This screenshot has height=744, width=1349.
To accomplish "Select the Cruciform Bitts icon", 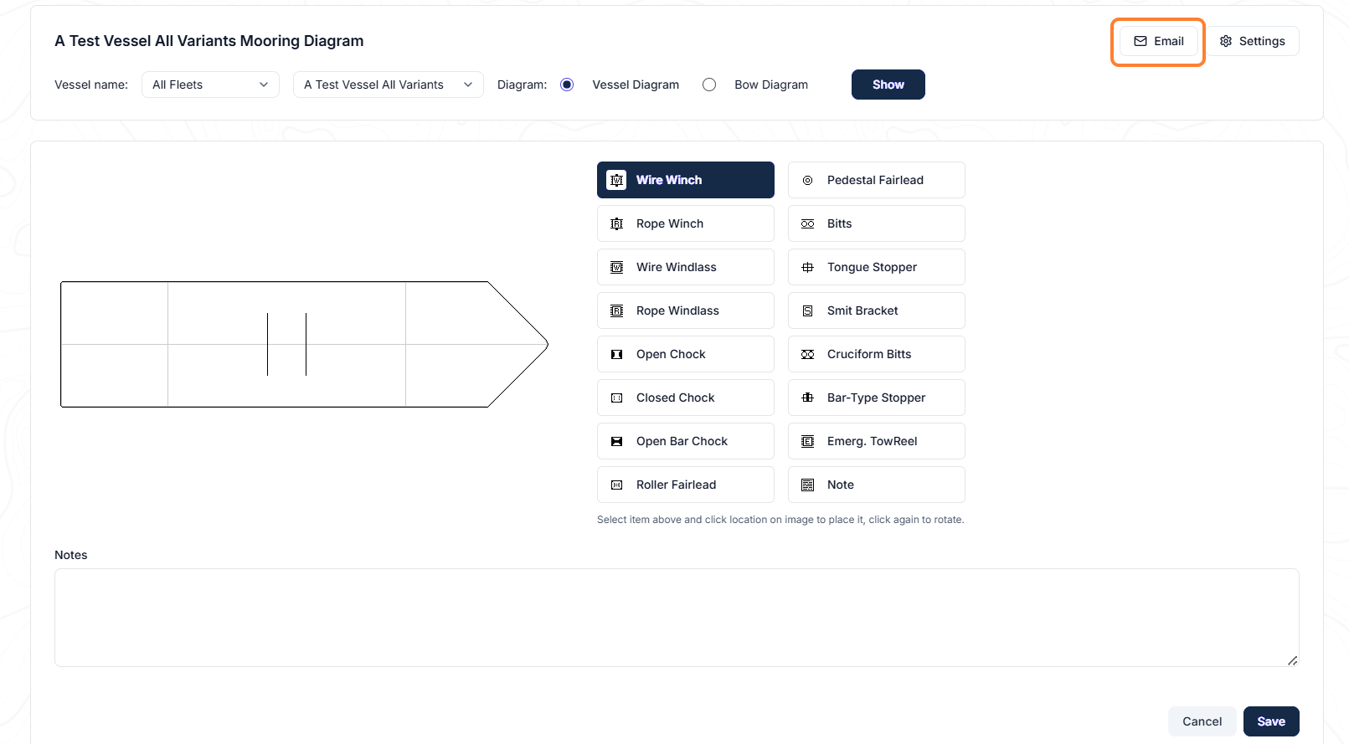I will pyautogui.click(x=808, y=354).
